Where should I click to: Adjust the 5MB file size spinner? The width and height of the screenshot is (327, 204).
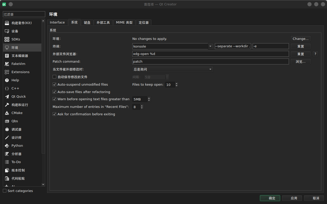point(142,99)
